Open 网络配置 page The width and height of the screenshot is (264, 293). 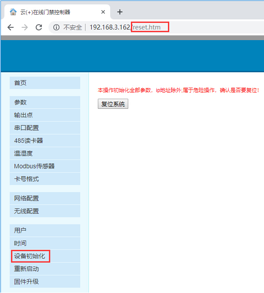45,198
